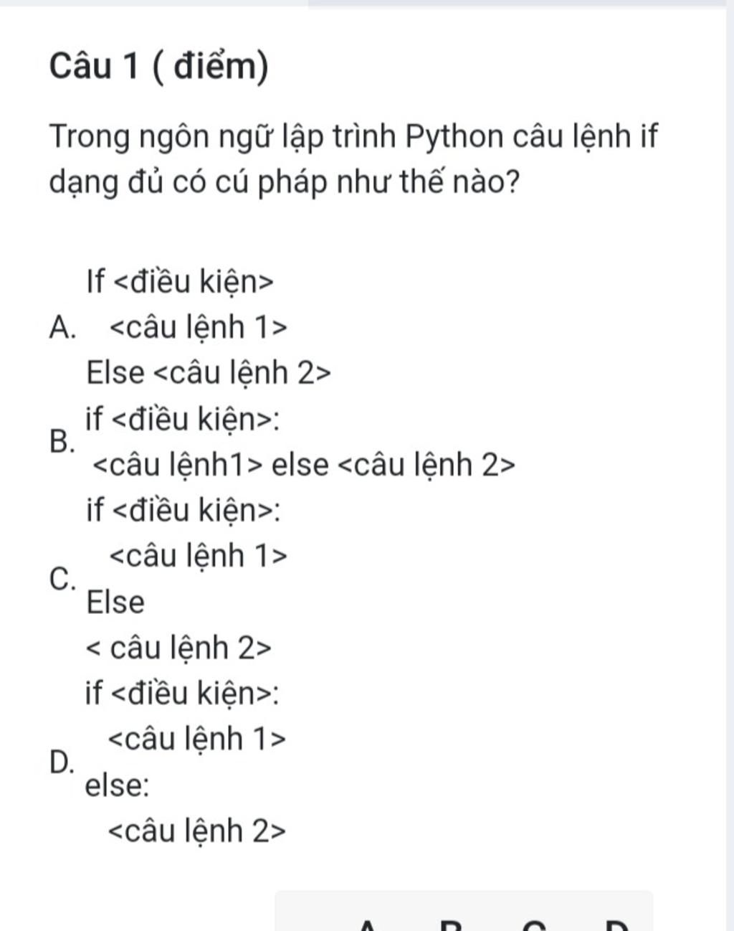Click the question text about Python if

coord(353,159)
